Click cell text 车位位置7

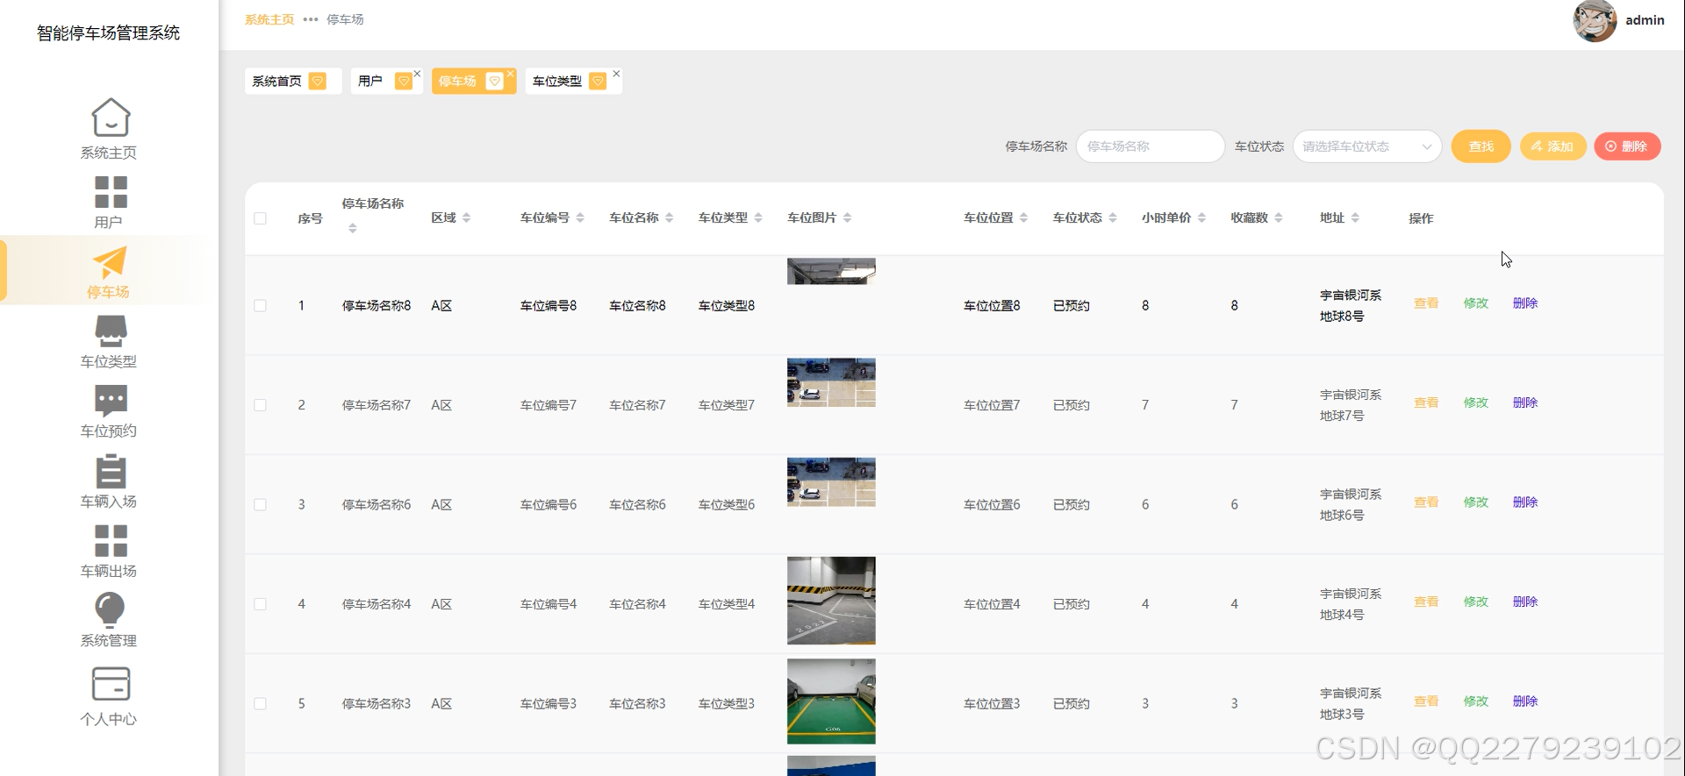pyautogui.click(x=992, y=405)
